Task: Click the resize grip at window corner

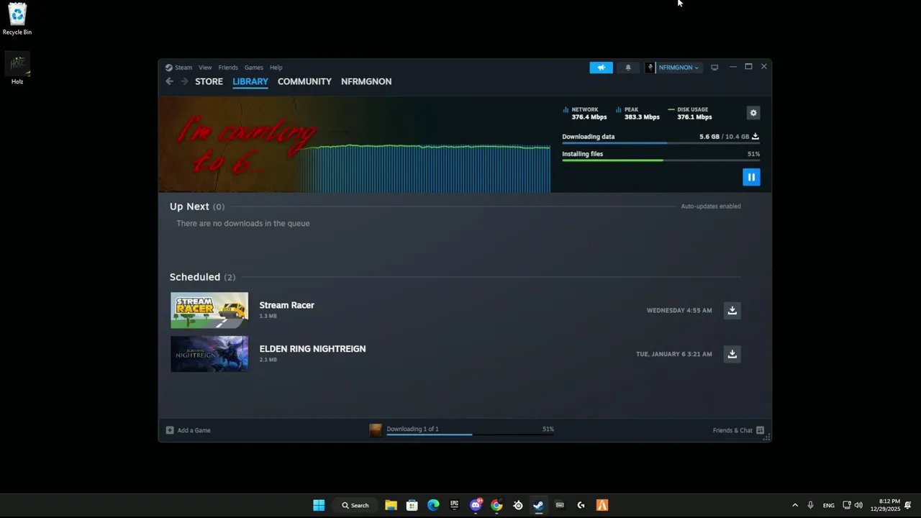Action: point(767,437)
